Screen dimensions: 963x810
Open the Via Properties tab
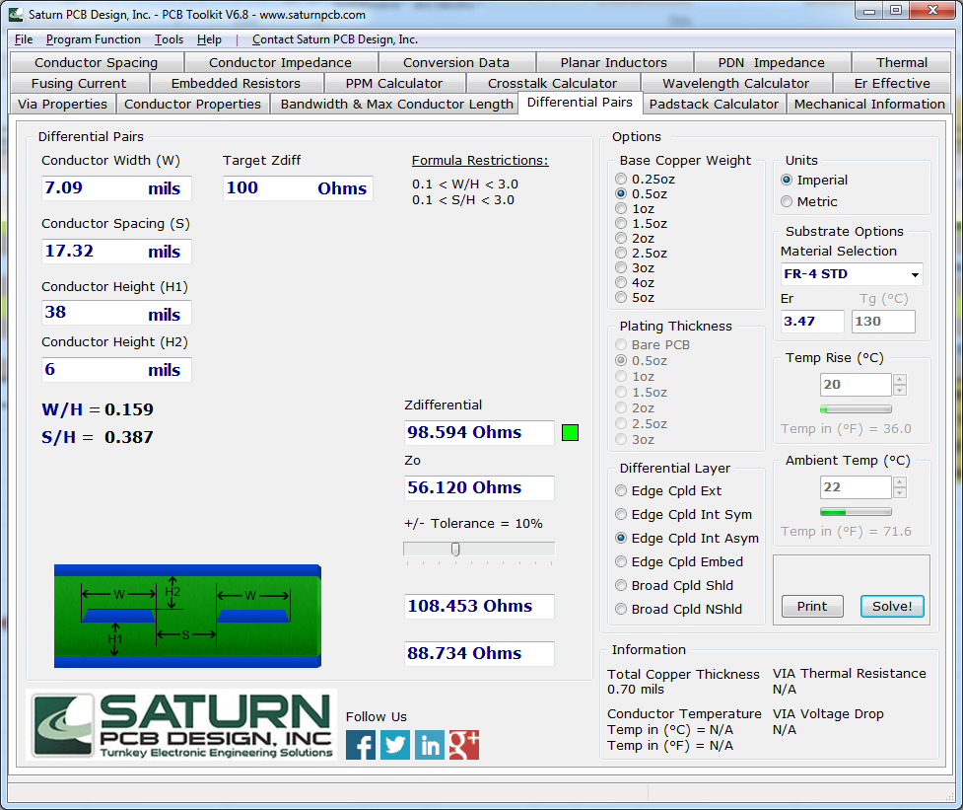[62, 103]
